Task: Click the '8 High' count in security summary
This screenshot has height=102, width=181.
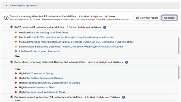Action: point(94,16)
